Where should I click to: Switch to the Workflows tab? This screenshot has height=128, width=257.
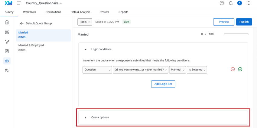[x=30, y=12]
